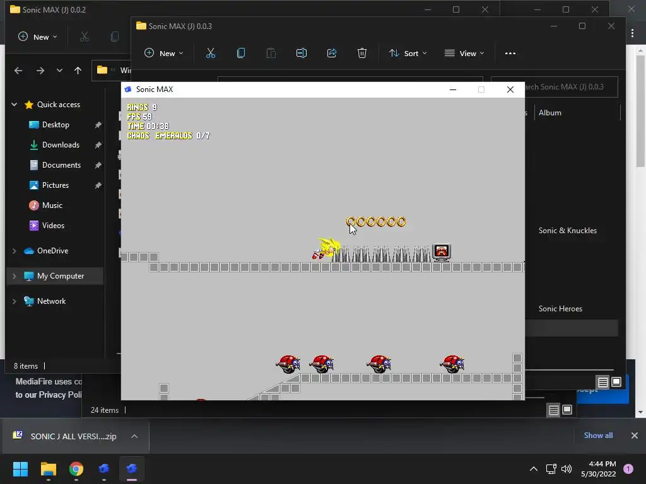The image size is (646, 484).
Task: Switch to large icons view in 0.0.3 status bar
Action: tap(616, 383)
